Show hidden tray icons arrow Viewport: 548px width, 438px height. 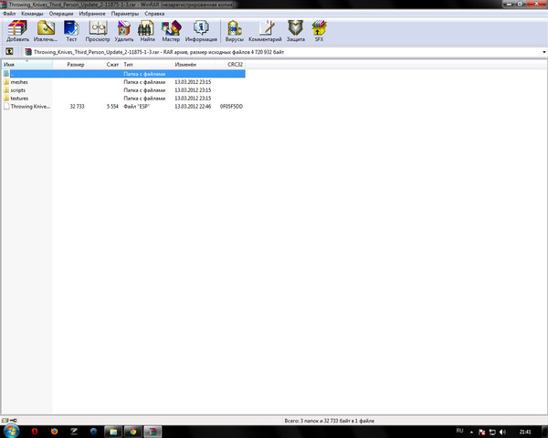coord(471,433)
